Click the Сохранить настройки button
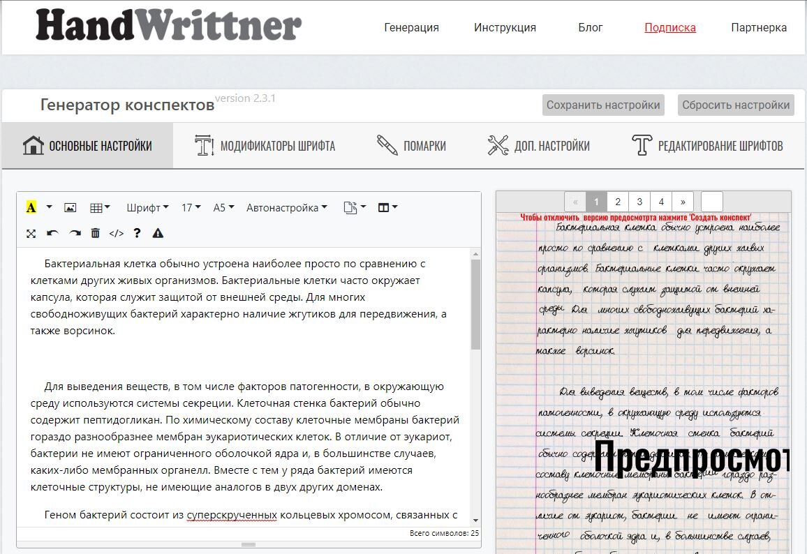Screen dimensions: 807x554 603,105
